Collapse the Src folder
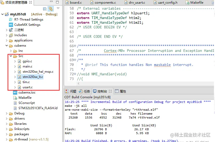This screenshot has width=215, height=142. (x=11, y=56)
